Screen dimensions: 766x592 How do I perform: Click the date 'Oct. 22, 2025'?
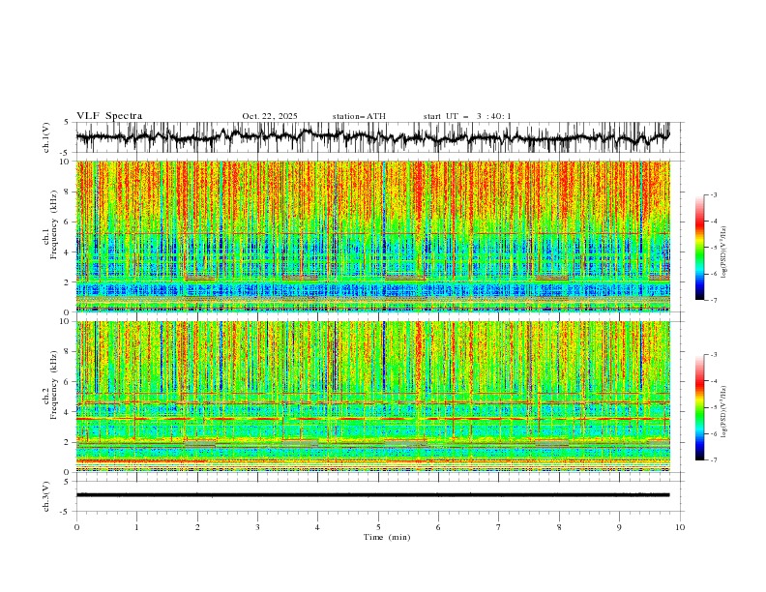point(270,116)
